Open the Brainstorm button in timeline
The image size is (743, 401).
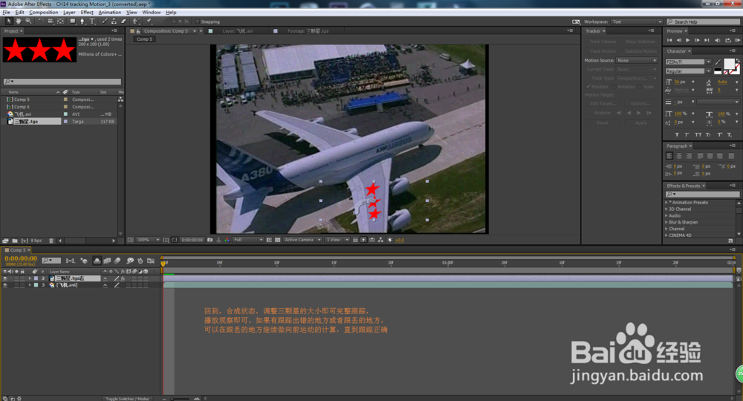click(x=130, y=261)
